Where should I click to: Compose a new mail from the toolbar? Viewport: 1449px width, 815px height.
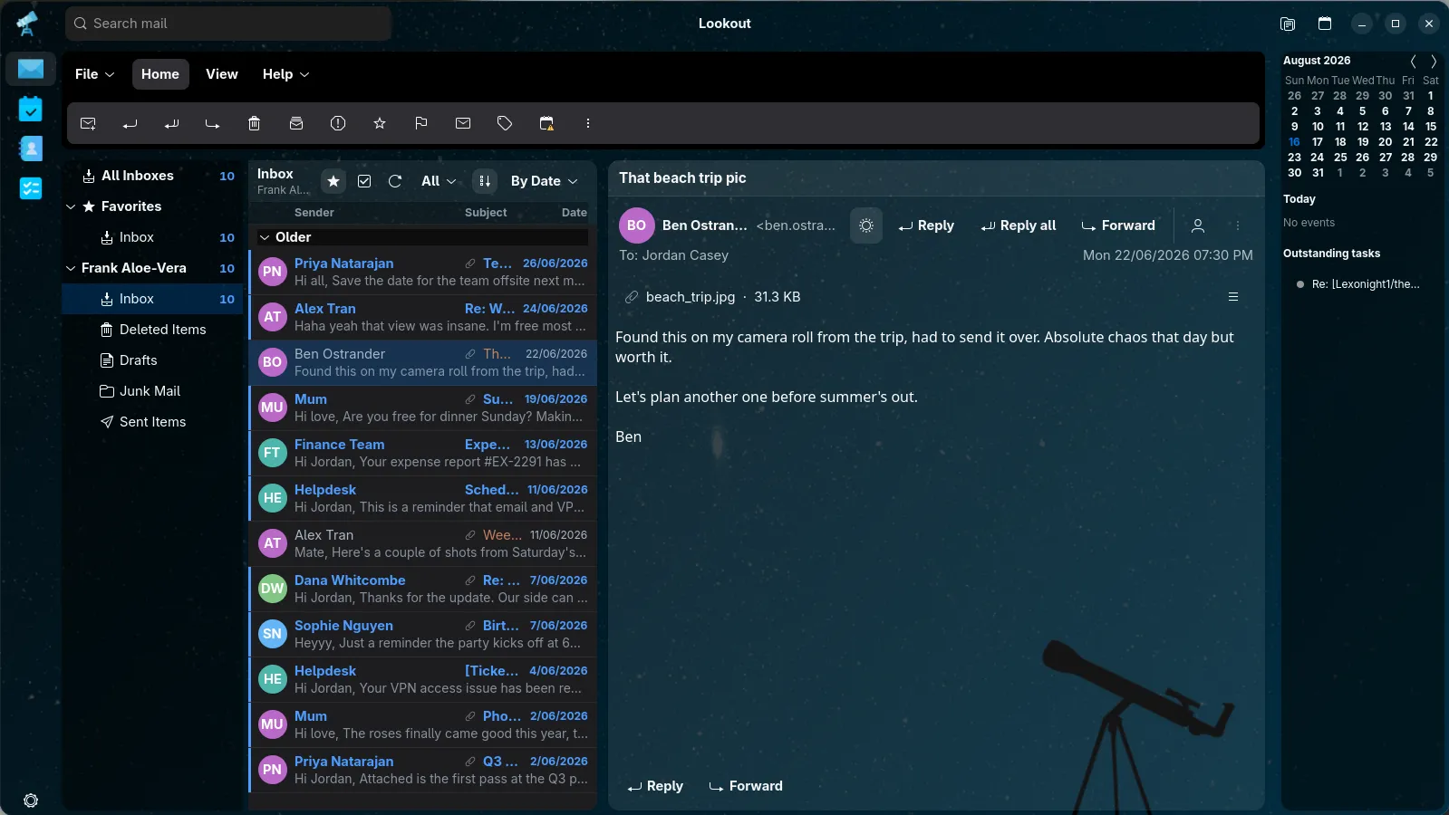tap(88, 123)
